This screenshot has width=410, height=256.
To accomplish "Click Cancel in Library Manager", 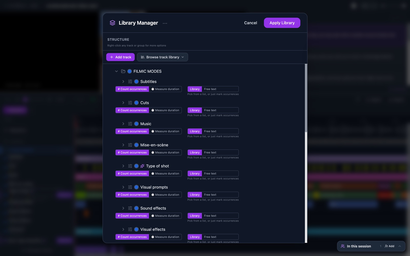I will coord(250,23).
